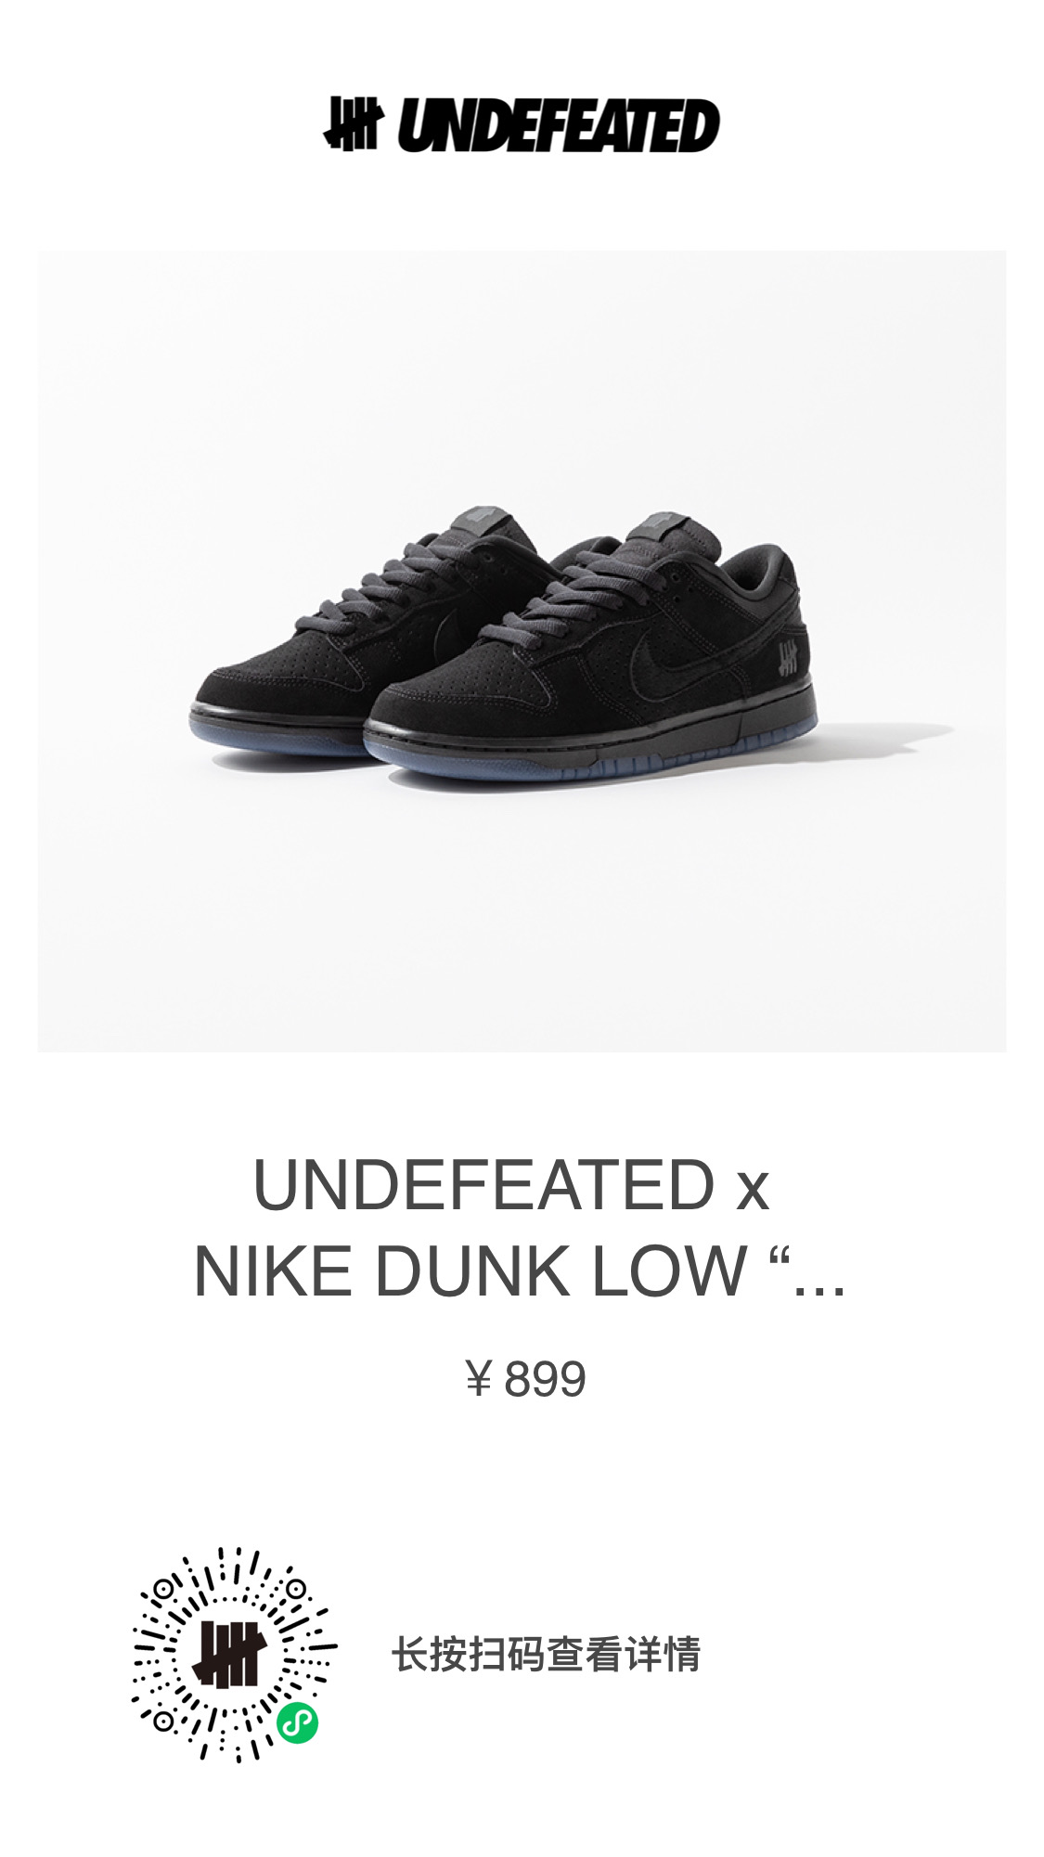The width and height of the screenshot is (1044, 1857).
Task: Click the five-strike logo inside QR code
Action: pyautogui.click(x=234, y=1655)
